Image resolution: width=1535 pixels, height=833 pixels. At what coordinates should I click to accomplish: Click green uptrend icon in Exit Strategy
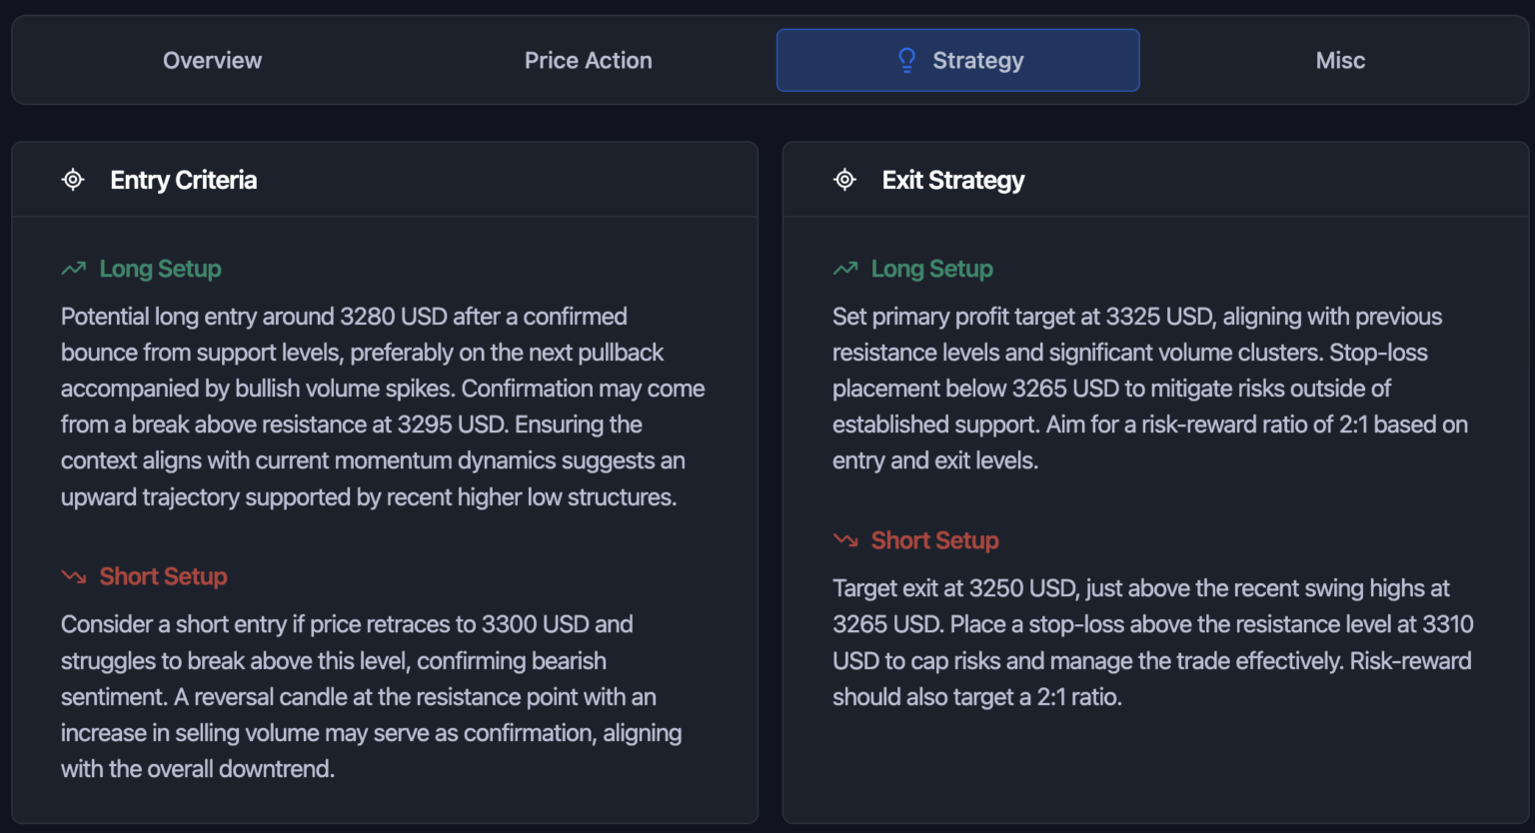(x=845, y=269)
